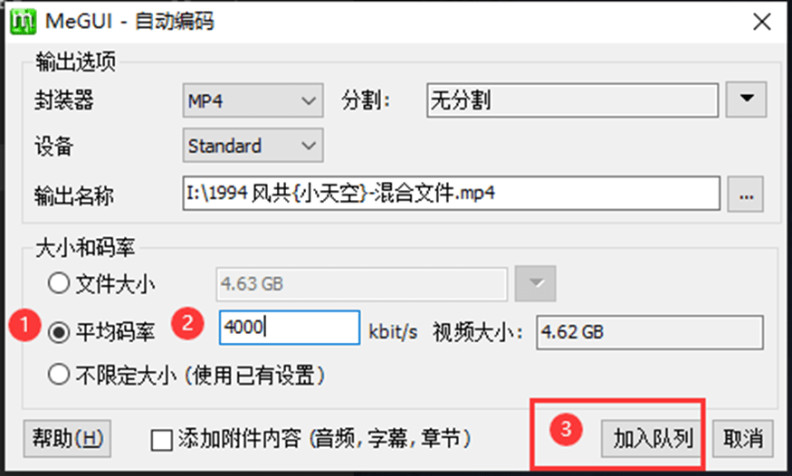Enable the 添加附件内容 checkbox
This screenshot has width=792, height=476.
(162, 440)
